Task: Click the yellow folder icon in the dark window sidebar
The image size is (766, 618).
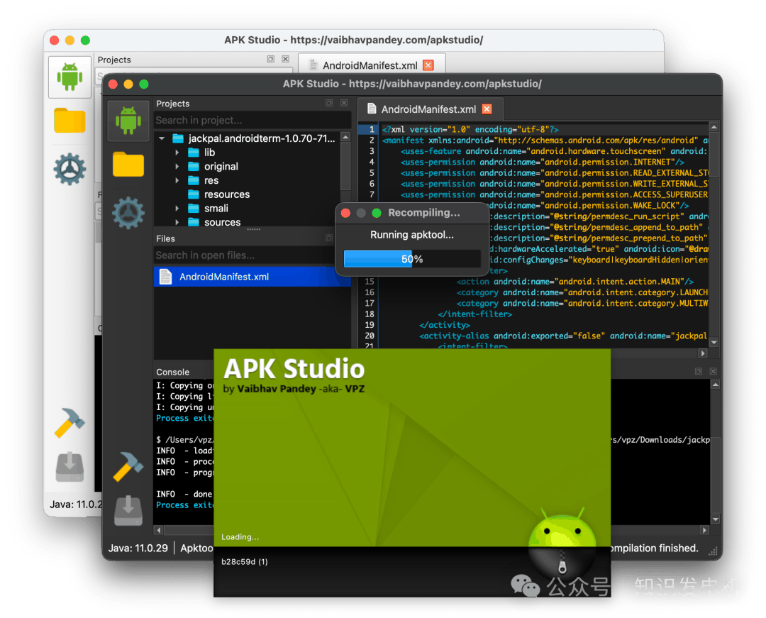Action: (x=128, y=165)
